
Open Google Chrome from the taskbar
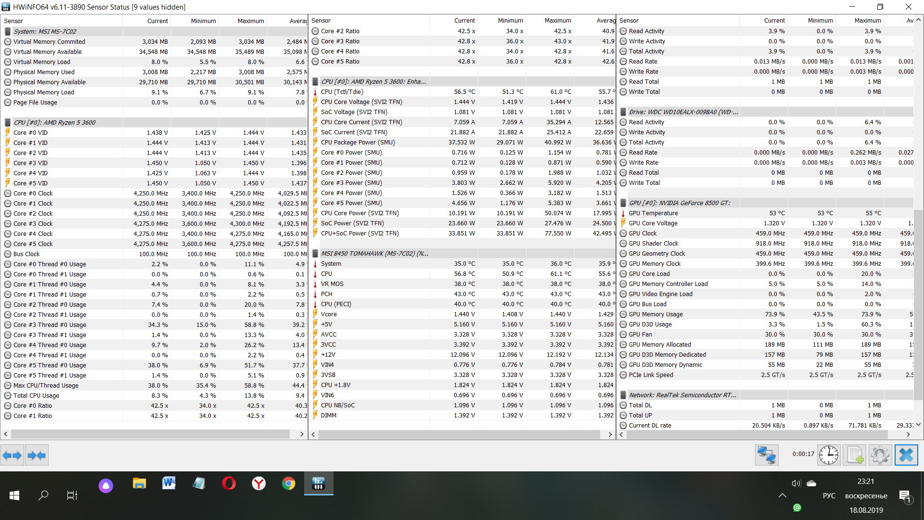pyautogui.click(x=289, y=483)
